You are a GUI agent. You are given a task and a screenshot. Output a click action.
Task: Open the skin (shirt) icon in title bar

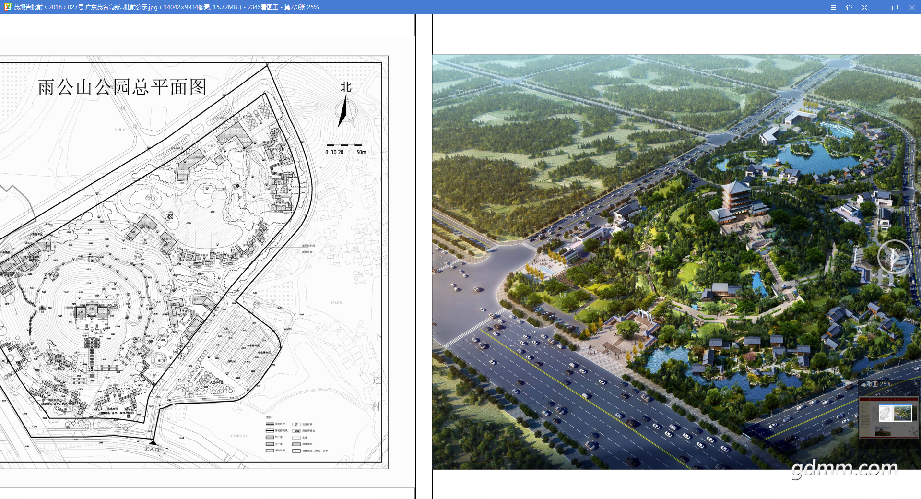[849, 7]
